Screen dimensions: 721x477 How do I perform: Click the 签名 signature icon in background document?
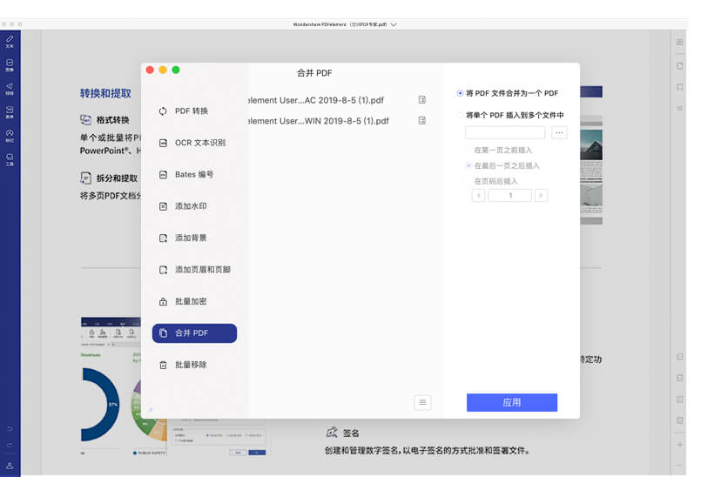click(x=332, y=433)
